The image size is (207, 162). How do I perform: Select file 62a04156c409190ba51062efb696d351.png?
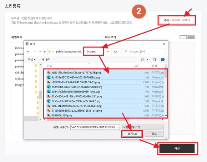(x=105, y=96)
